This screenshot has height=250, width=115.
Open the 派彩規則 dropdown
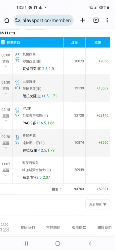click(x=98, y=204)
